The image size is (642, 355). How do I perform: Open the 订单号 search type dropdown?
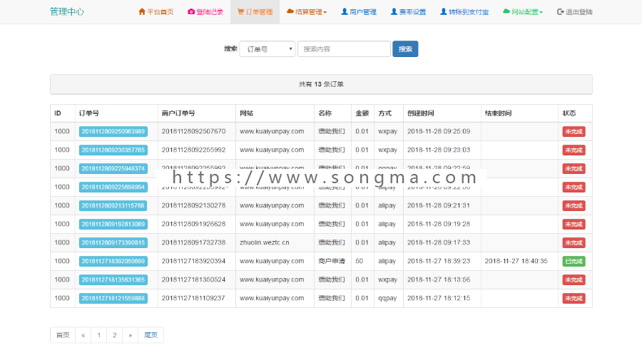click(x=267, y=49)
